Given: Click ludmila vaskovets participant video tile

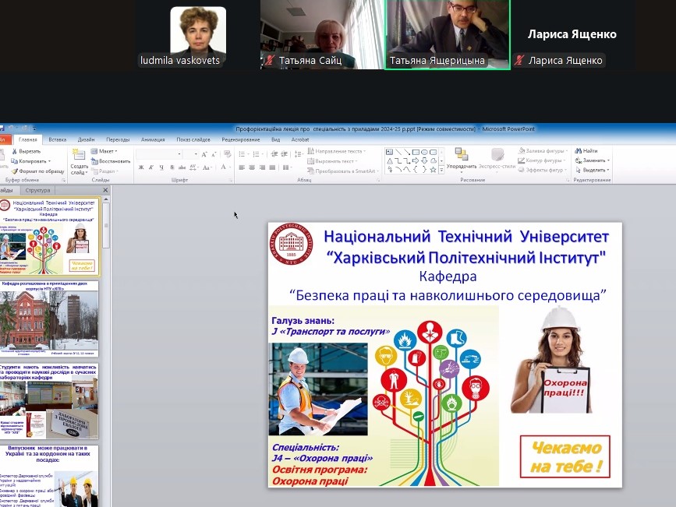Looking at the screenshot, I should click(198, 35).
